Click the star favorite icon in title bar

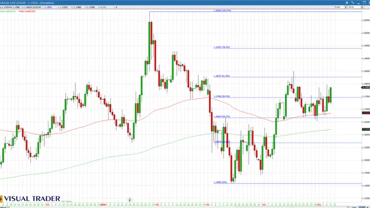pos(347,3)
